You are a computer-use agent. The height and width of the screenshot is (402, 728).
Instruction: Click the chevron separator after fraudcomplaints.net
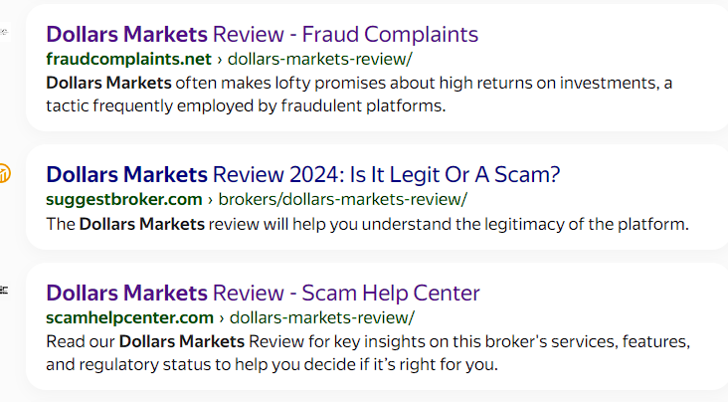(x=220, y=60)
